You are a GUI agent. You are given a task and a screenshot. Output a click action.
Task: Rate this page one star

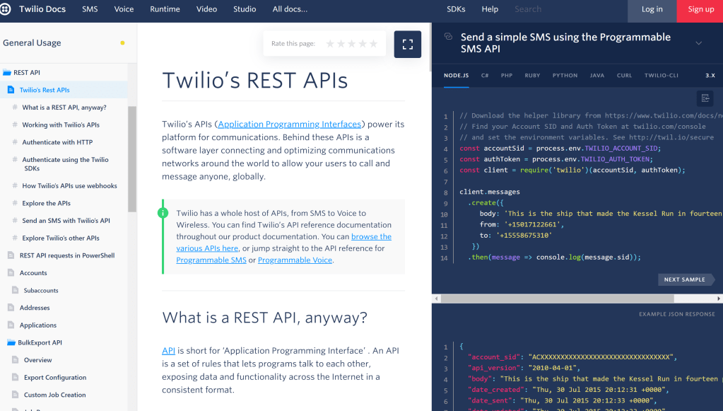[330, 44]
